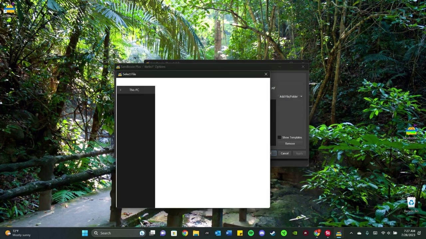Open Sticky Notes from the taskbar
Viewport: 426px width, 239px height.
tap(240, 233)
